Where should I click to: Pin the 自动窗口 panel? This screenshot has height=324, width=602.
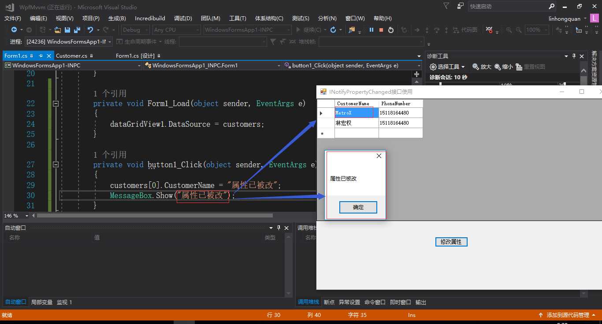(279, 228)
